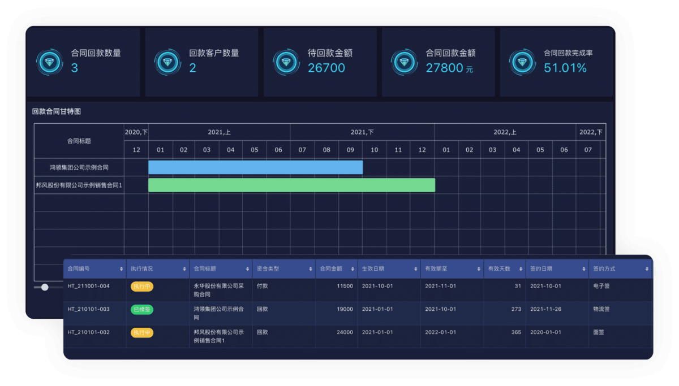Viewport: 679px width, 386px height.
Task: Click the green Gantt bar for 邦风股份 contract
Action: [x=291, y=185]
